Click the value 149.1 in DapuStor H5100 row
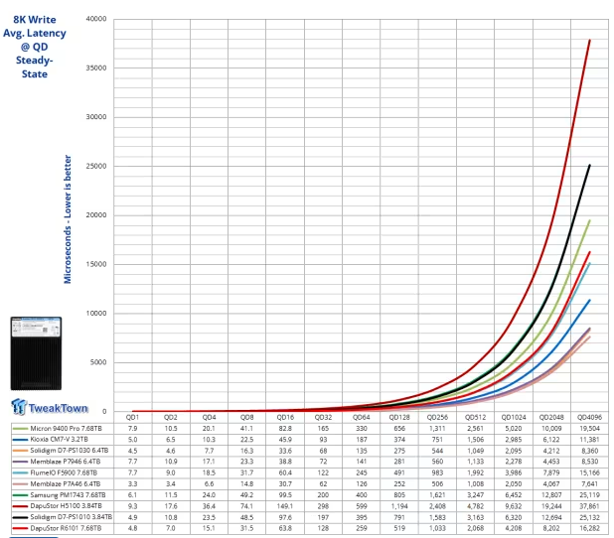Screen dimensions: 614x538 coord(285,506)
